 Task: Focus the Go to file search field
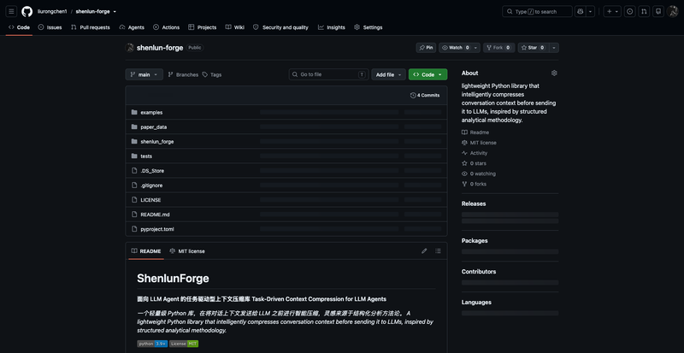pos(328,74)
